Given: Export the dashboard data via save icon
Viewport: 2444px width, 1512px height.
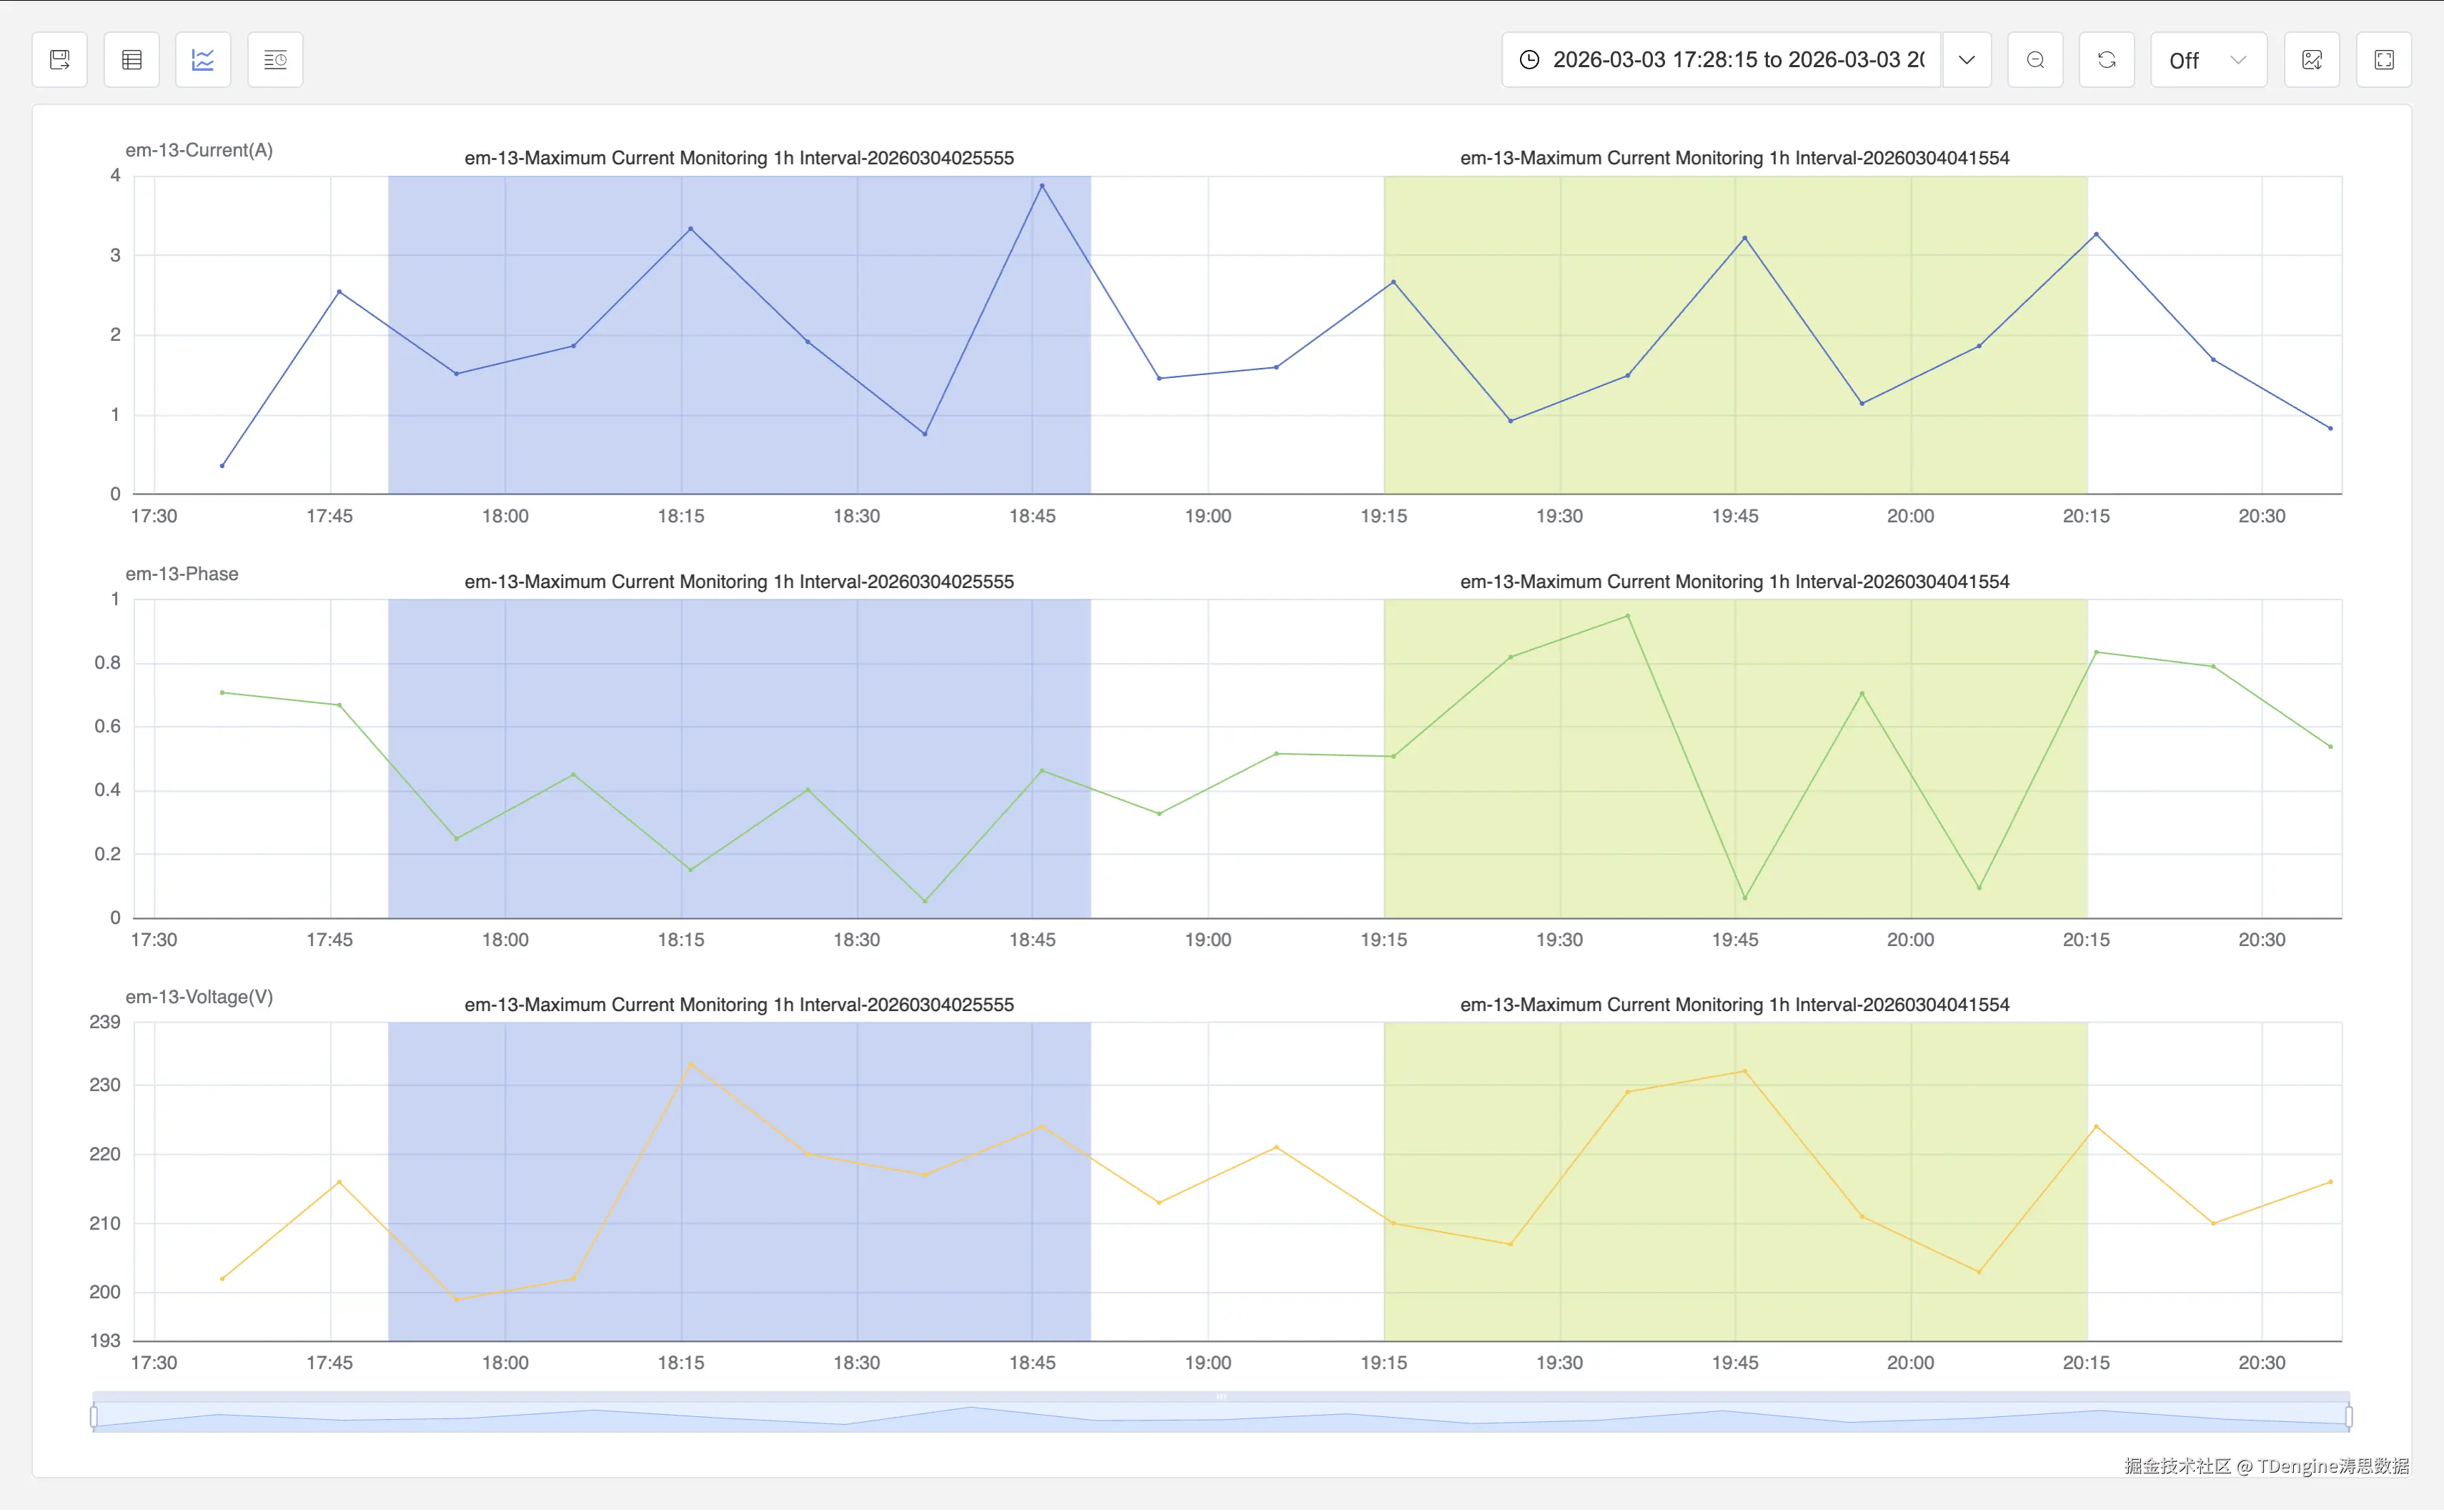Looking at the screenshot, I should 59,59.
